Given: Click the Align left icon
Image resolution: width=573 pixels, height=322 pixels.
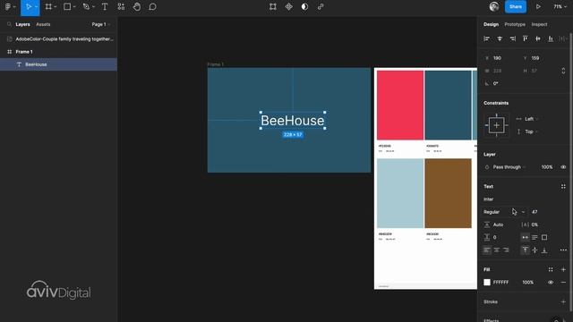Looking at the screenshot, I should (486, 38).
